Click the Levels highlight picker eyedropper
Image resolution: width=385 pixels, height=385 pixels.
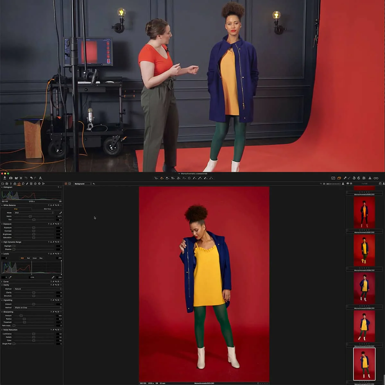(x=53, y=277)
